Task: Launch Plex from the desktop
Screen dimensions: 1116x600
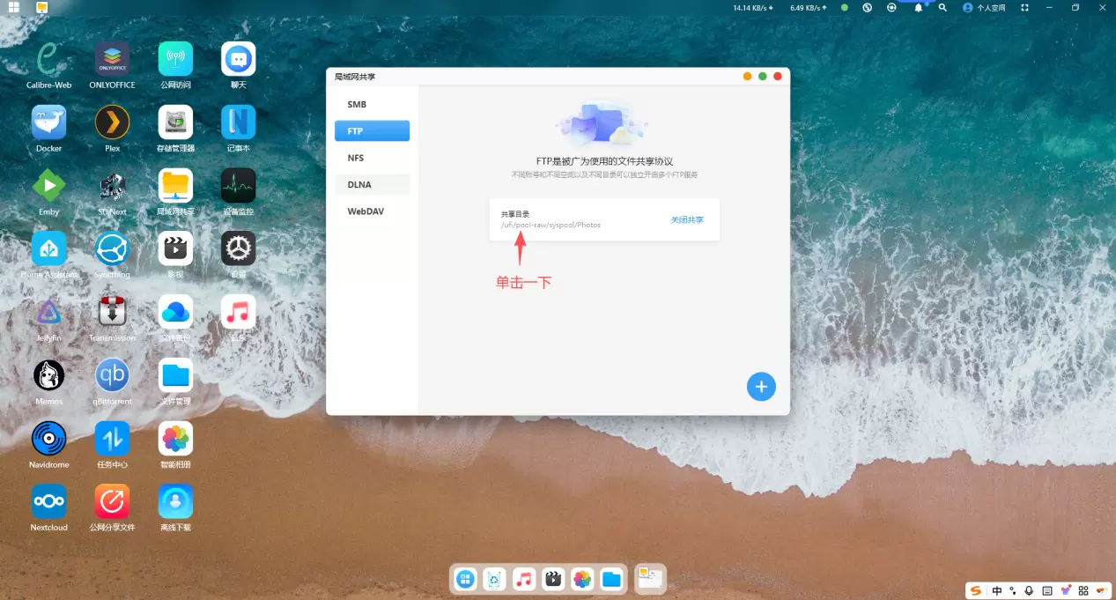Action: tap(112, 122)
